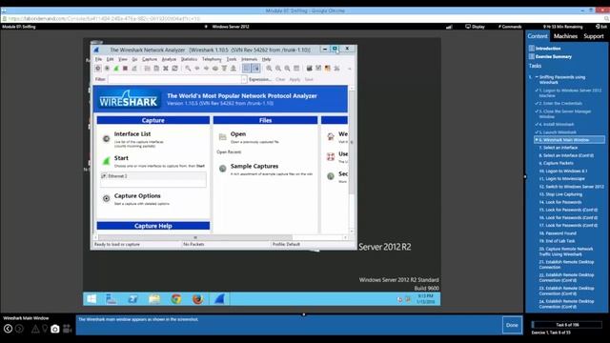
Task: Select Ethernet 2 in the interface list
Action: tap(153, 176)
